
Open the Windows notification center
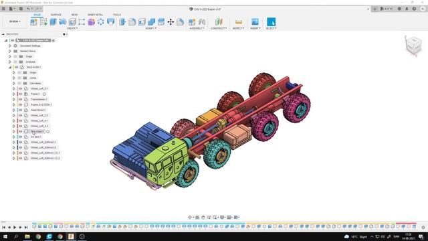coord(421,236)
